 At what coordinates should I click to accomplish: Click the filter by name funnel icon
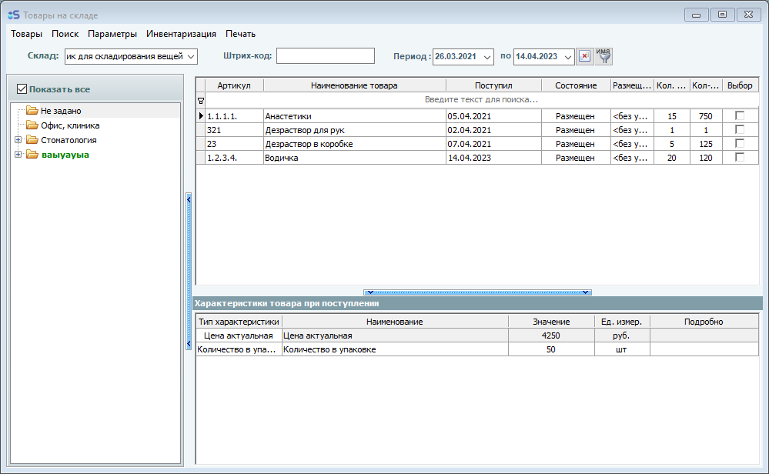point(603,56)
